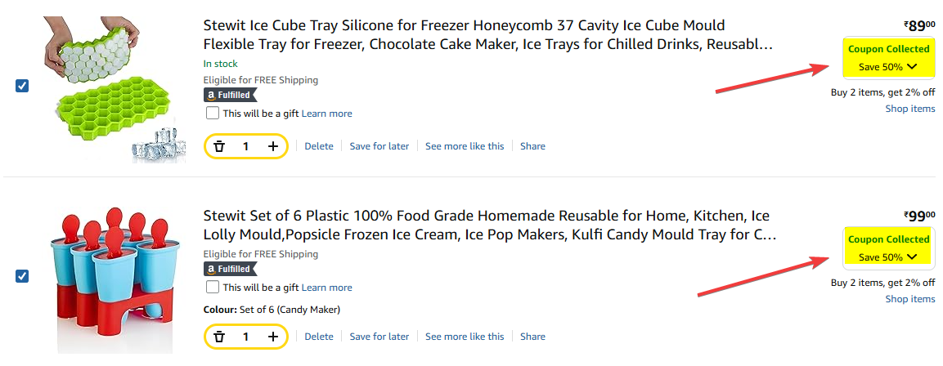Deselect the Ice Cube Tray item checkbox

pos(22,86)
